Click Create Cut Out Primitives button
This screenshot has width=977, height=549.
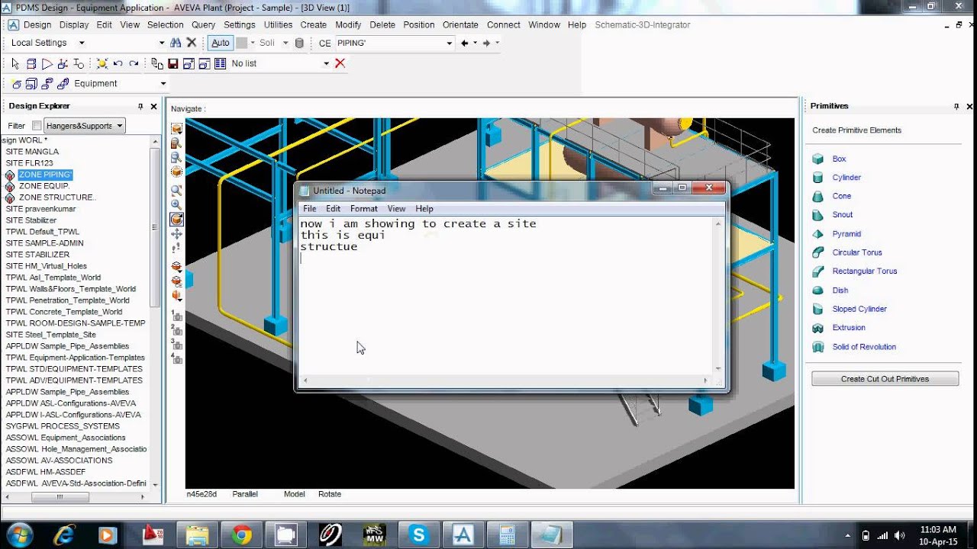coord(885,379)
